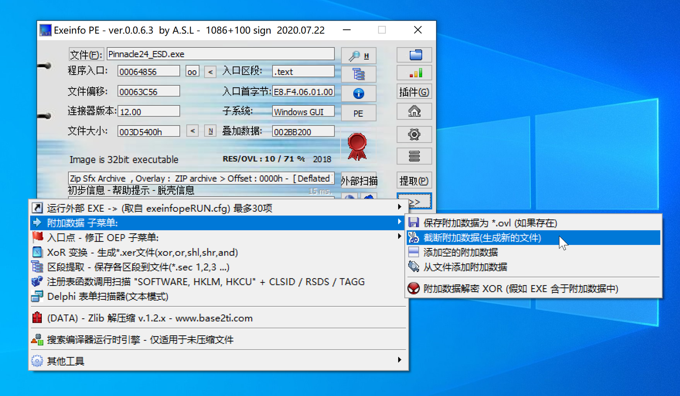The width and height of the screenshot is (680, 396).
Task: Click the magnifier hex viewer button
Action: (x=358, y=55)
